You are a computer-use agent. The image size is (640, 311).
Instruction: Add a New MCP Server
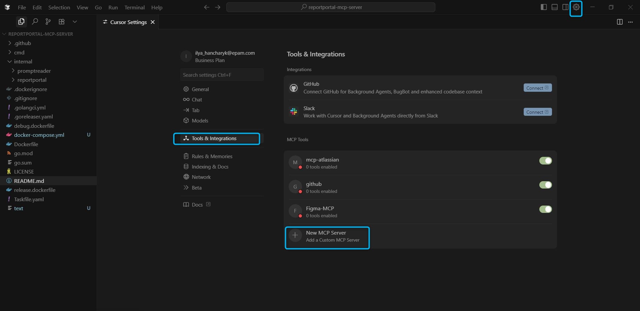coord(327,237)
